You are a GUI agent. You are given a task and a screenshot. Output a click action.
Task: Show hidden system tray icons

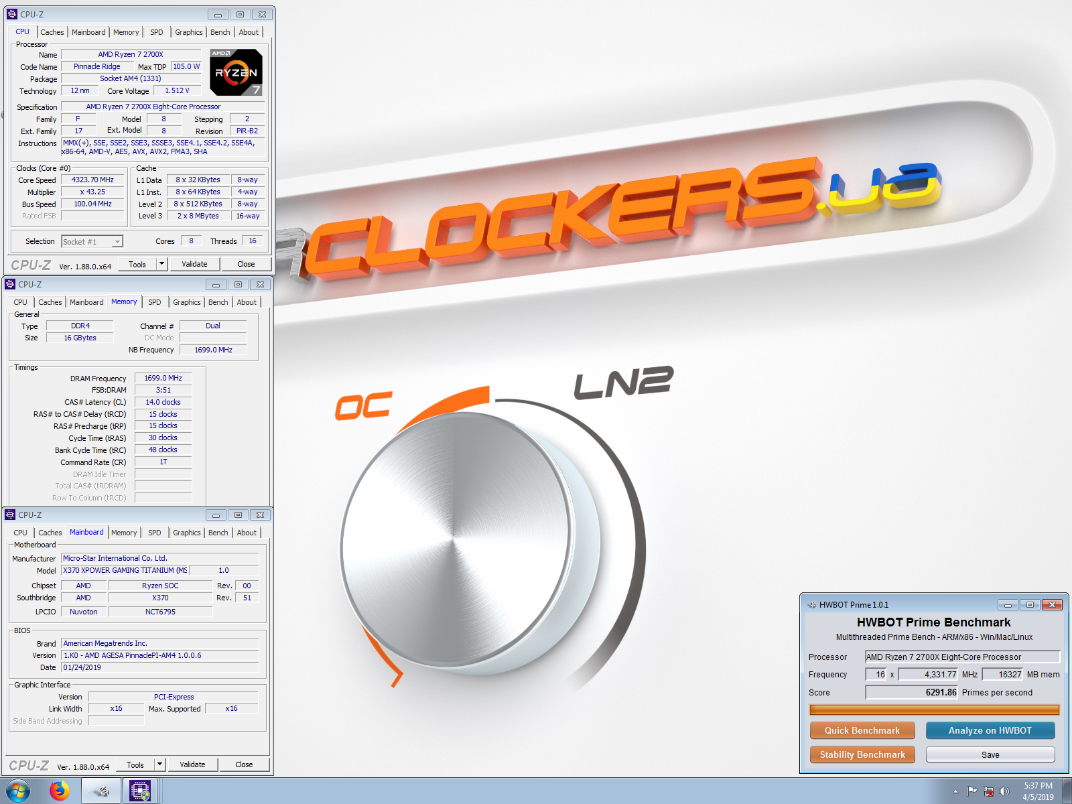[x=955, y=792]
